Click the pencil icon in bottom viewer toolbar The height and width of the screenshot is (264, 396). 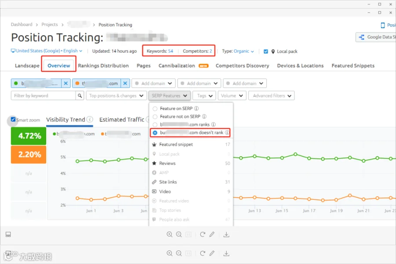pyautogui.click(x=212, y=253)
